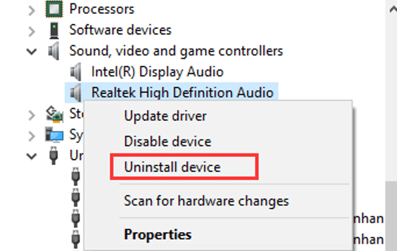Open Properties from the context menu
Screen dimensions: 397x251
[158, 235]
